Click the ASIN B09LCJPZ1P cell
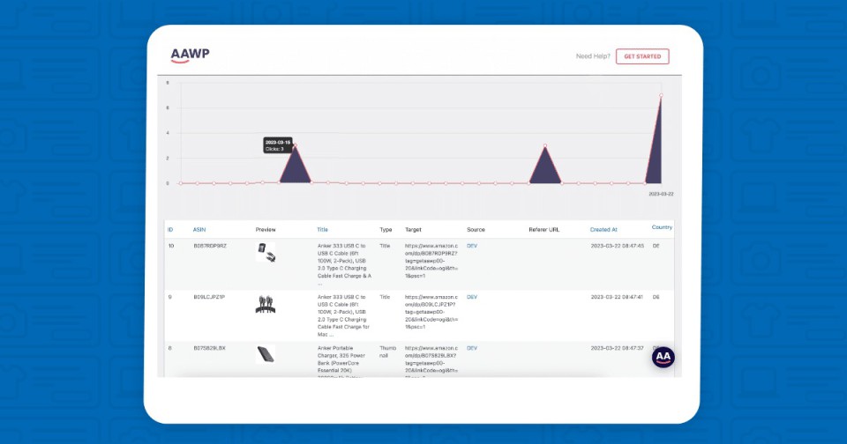This screenshot has height=444, width=847. tap(209, 297)
